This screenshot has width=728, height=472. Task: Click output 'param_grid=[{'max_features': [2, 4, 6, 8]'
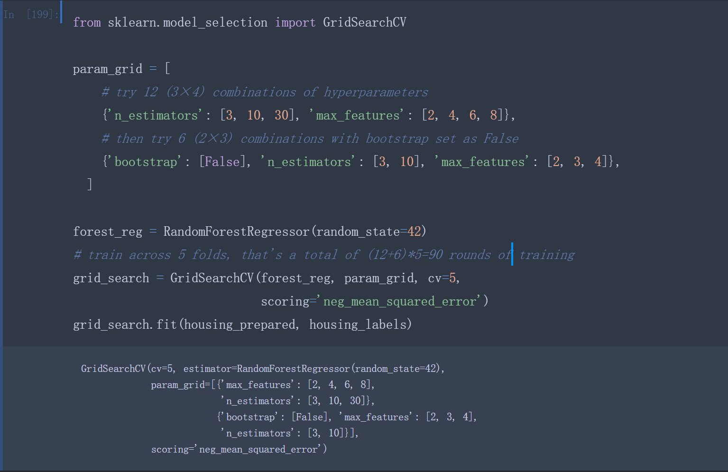pyautogui.click(x=263, y=385)
